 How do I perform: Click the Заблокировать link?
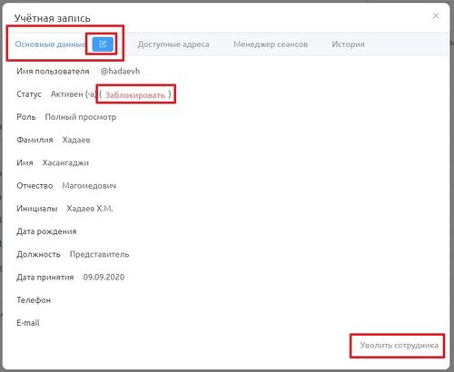pyautogui.click(x=135, y=95)
